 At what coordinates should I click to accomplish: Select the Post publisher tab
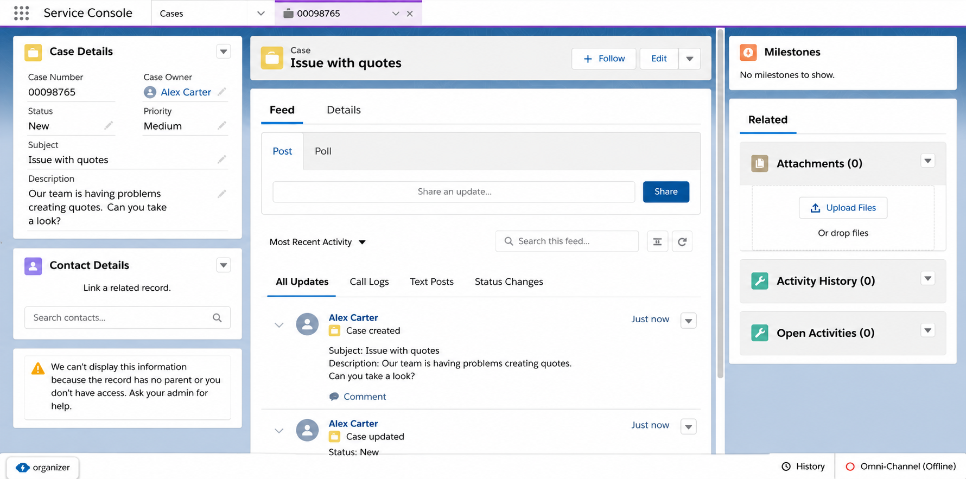[x=282, y=151]
